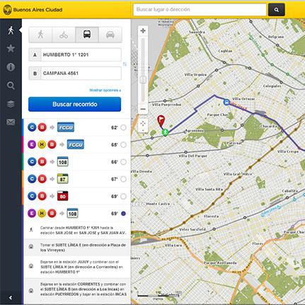305x305 pixels.
Task: Click the Buscar lugar o dirección field
Action: pyautogui.click(x=200, y=10)
